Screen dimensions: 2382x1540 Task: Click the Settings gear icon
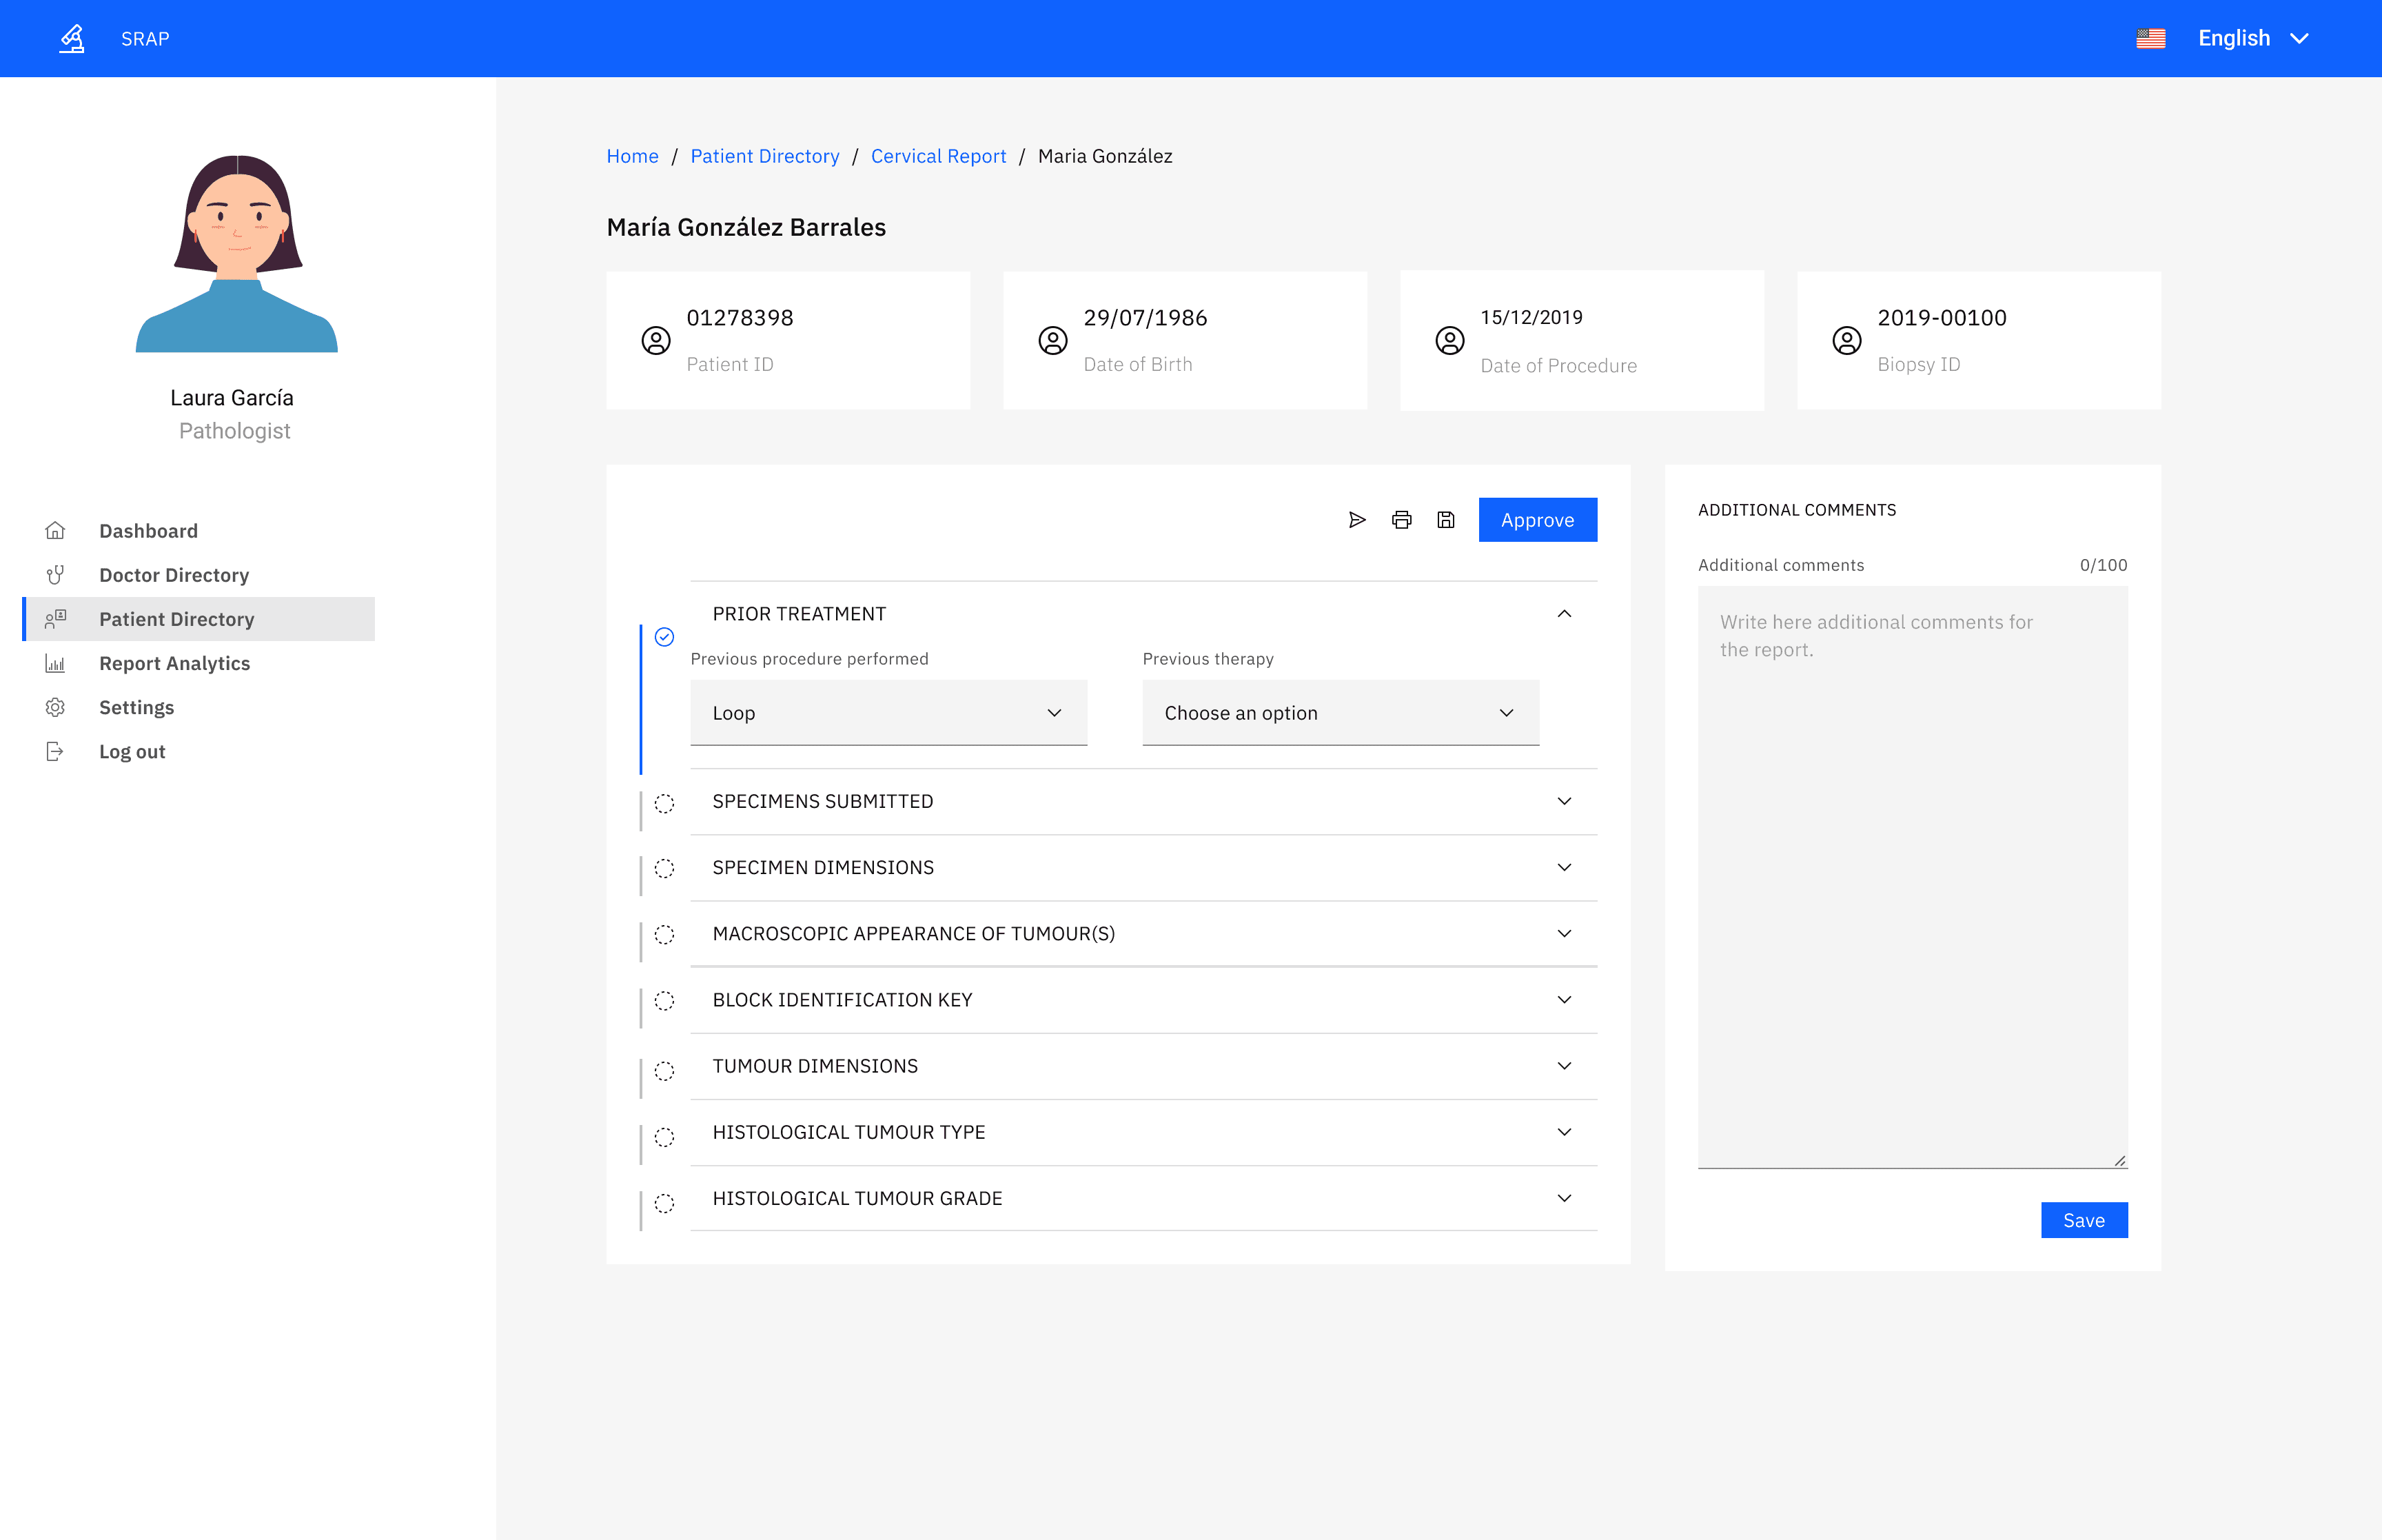click(x=55, y=707)
